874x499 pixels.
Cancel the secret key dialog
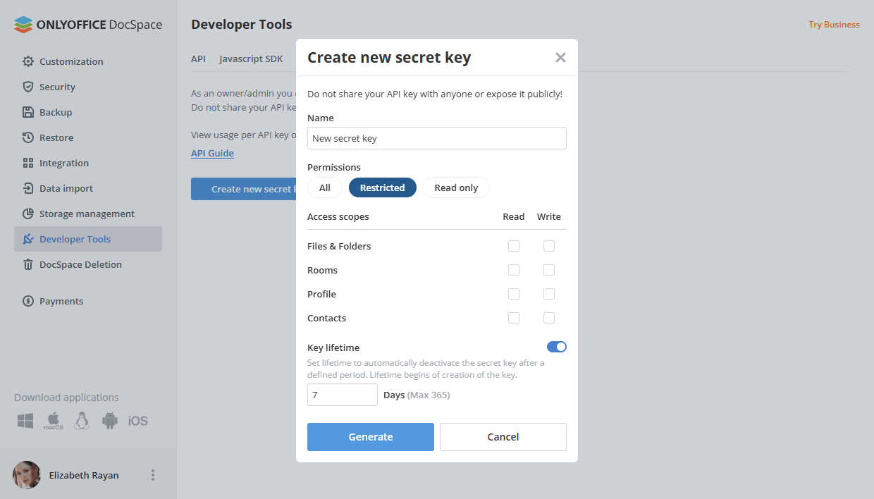point(503,437)
